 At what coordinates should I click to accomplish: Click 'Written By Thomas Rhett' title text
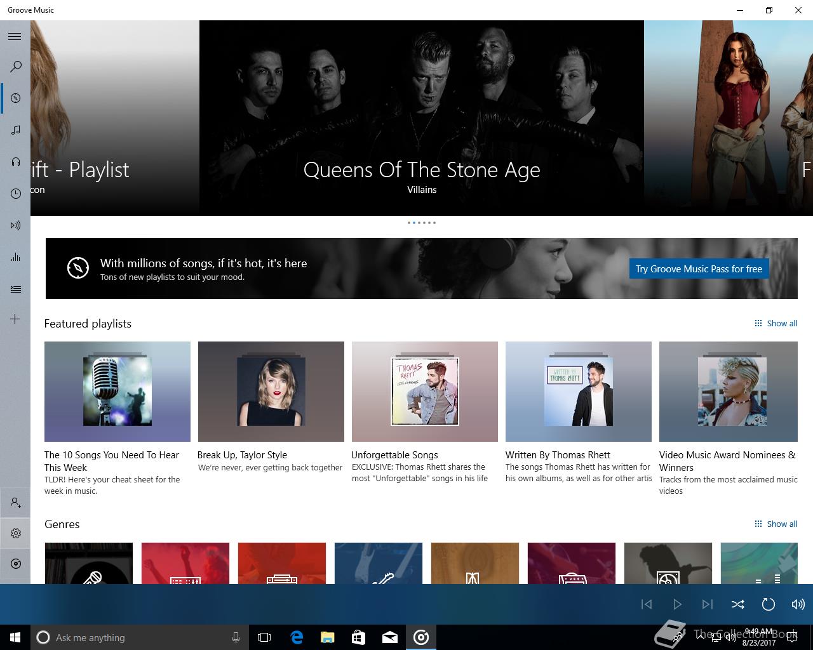pyautogui.click(x=558, y=454)
